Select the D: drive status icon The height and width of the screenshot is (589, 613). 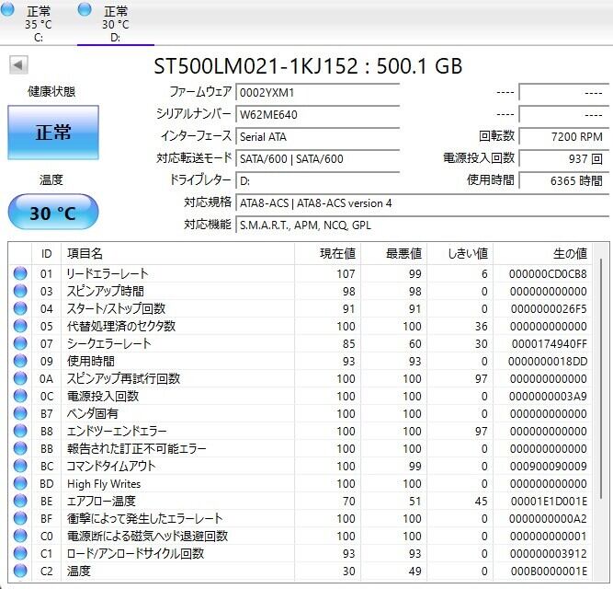click(85, 9)
